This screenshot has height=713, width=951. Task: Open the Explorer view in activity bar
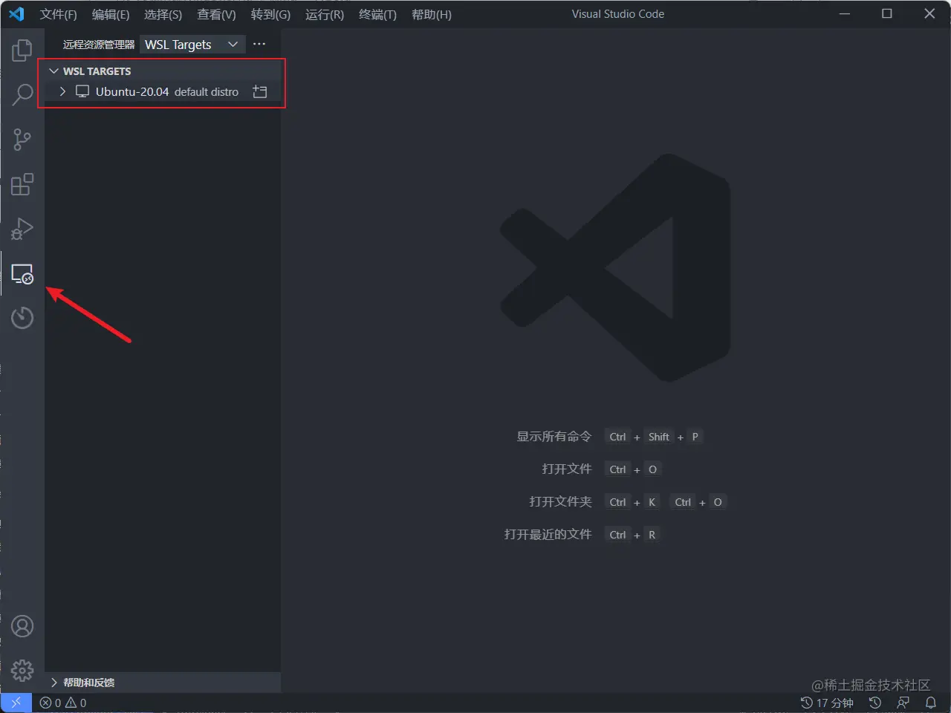coord(22,51)
